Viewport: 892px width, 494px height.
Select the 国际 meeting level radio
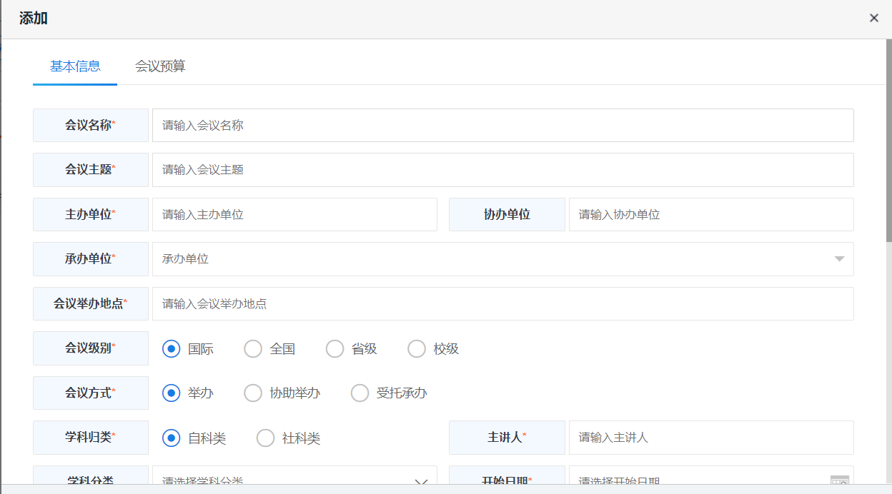point(172,349)
